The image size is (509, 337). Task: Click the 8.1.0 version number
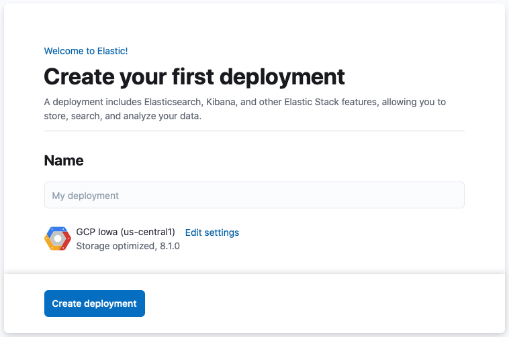point(168,246)
